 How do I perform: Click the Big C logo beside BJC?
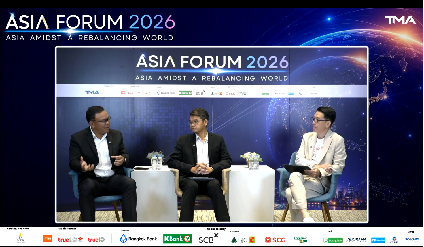(252, 240)
